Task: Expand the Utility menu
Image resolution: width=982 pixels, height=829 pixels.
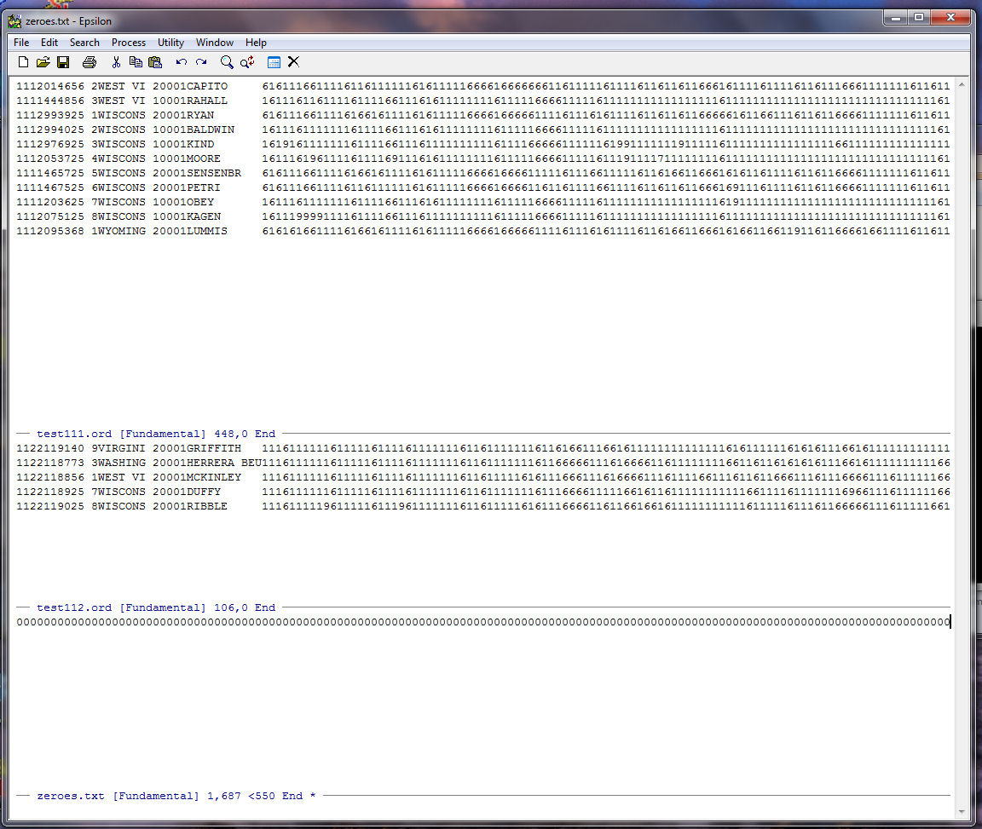Action: coord(170,43)
